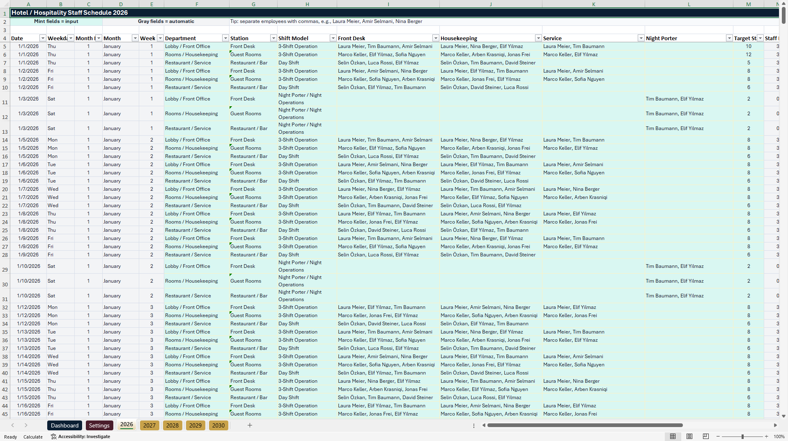Click the sheet tab options dots

click(x=474, y=425)
